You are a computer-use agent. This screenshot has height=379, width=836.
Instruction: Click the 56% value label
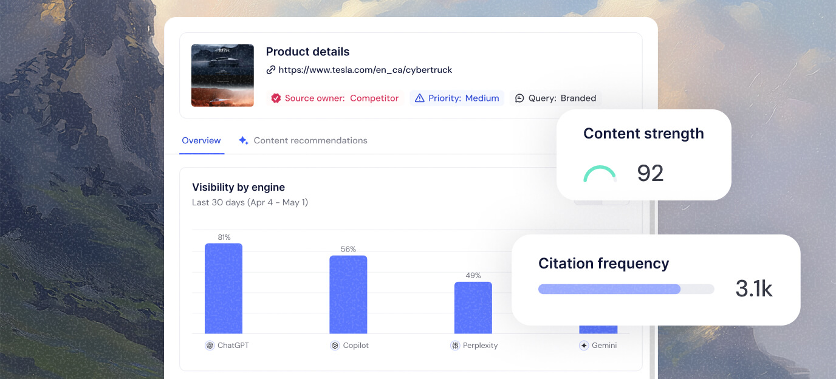pyautogui.click(x=348, y=250)
